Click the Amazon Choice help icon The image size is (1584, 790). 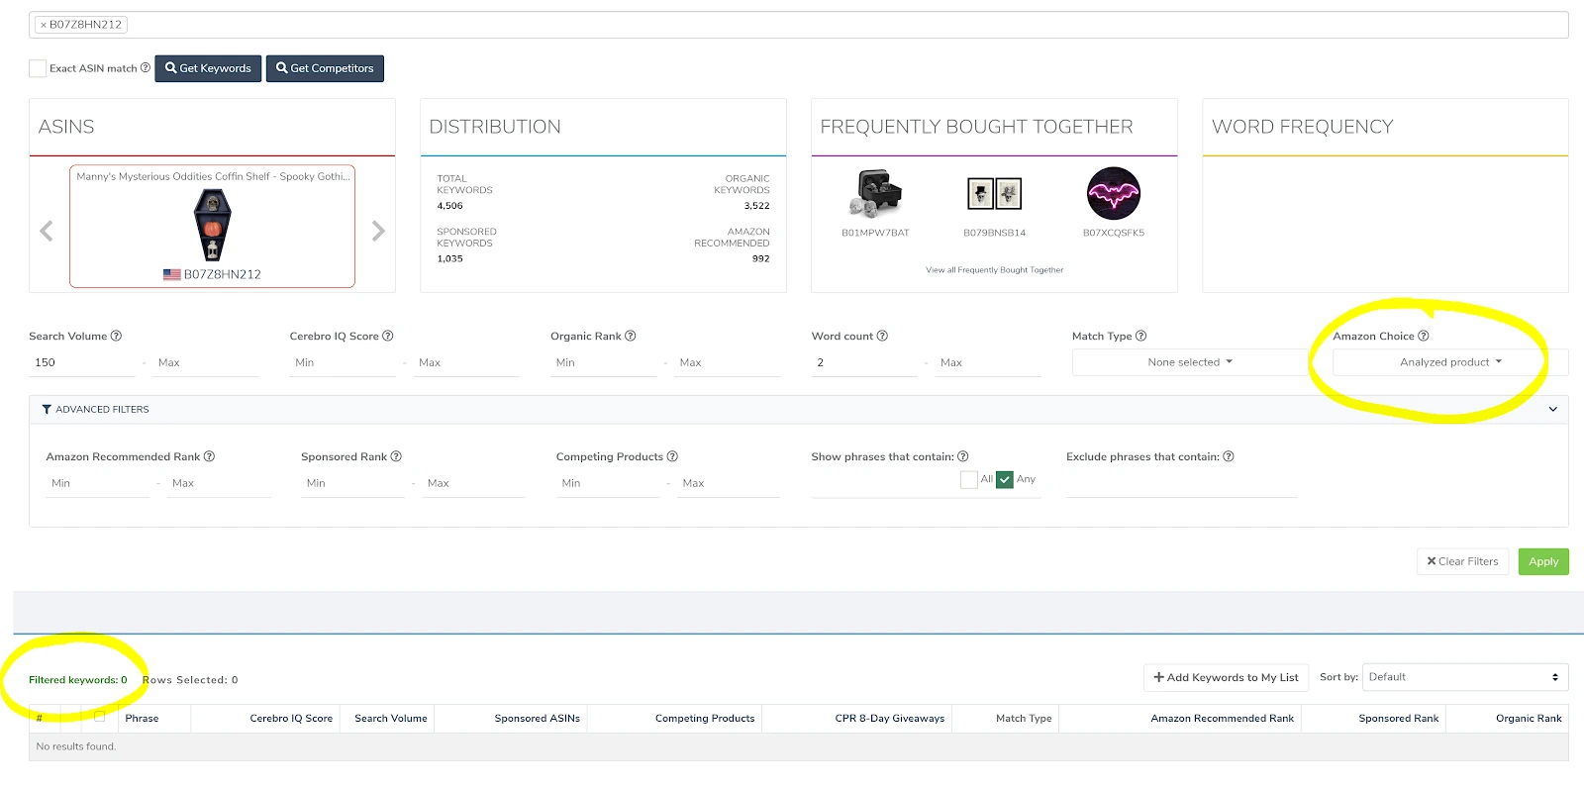(x=1424, y=336)
